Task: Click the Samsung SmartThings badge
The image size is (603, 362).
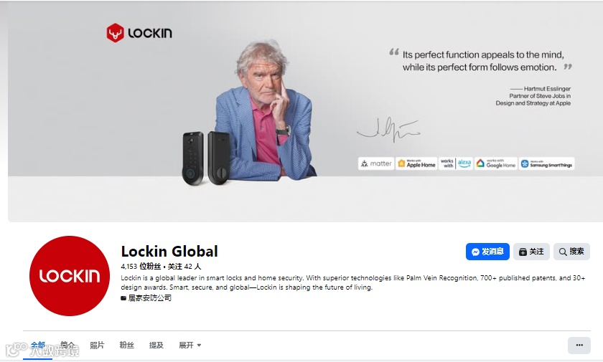Action: (546, 163)
